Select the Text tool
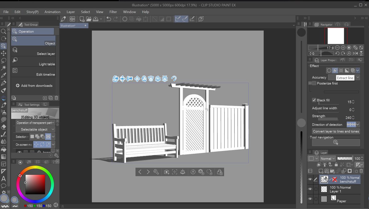 [3, 179]
